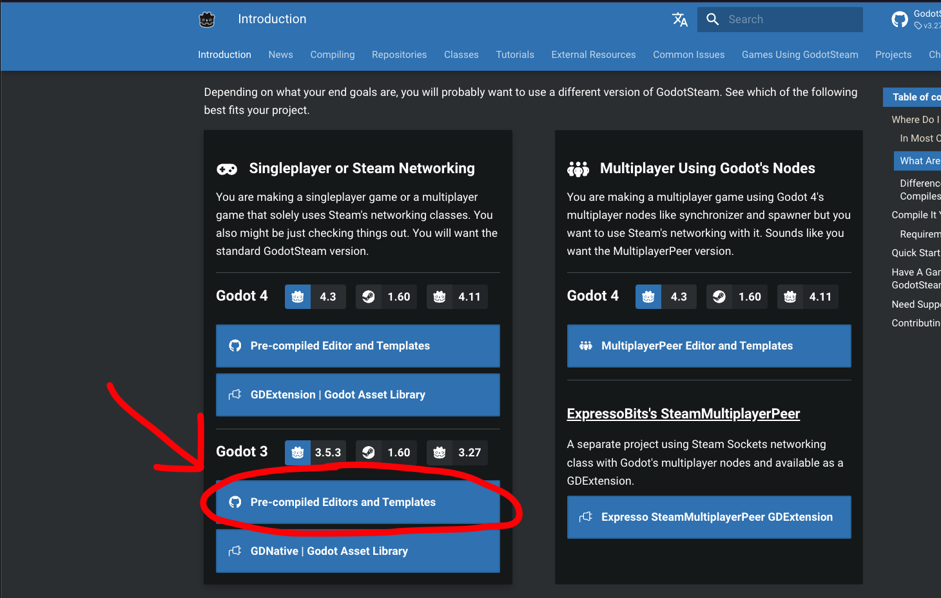Open the External Resources tab
Viewport: 941px width, 598px height.
[594, 55]
